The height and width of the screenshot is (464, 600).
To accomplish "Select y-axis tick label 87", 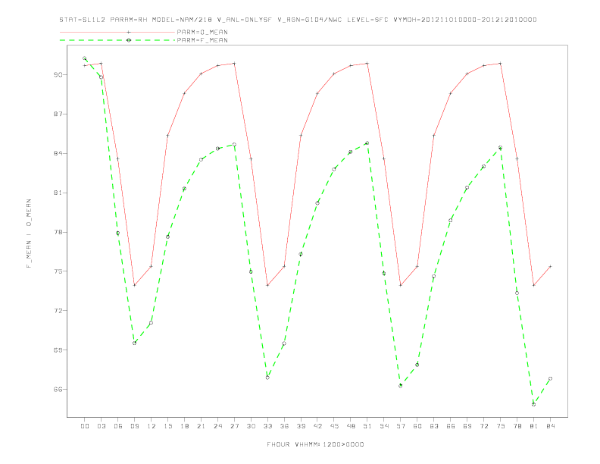I will pyautogui.click(x=58, y=114).
